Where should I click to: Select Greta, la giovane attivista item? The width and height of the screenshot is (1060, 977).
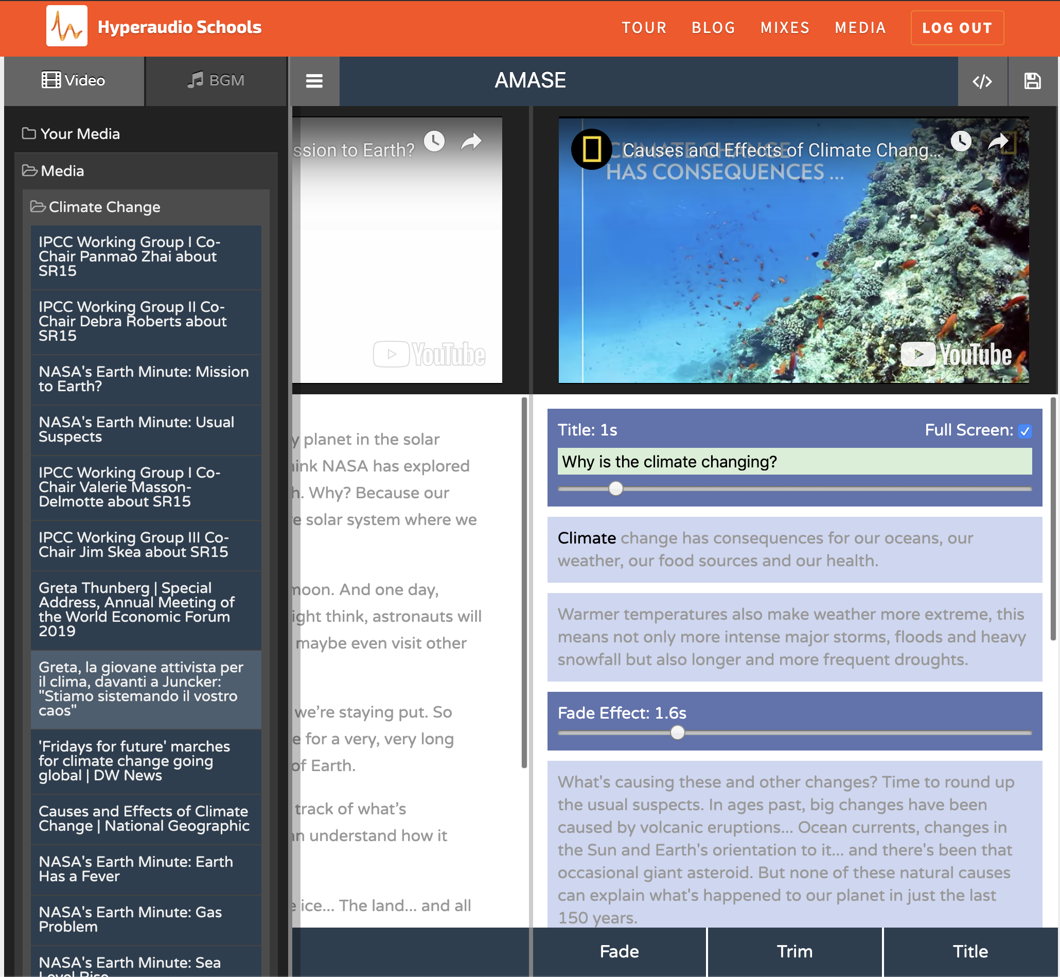[146, 689]
